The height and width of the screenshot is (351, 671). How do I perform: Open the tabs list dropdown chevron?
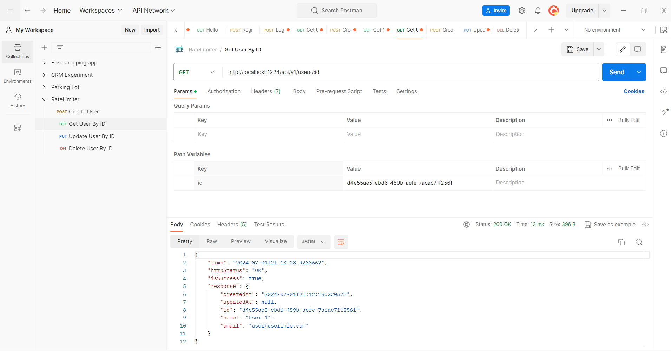[x=566, y=30]
